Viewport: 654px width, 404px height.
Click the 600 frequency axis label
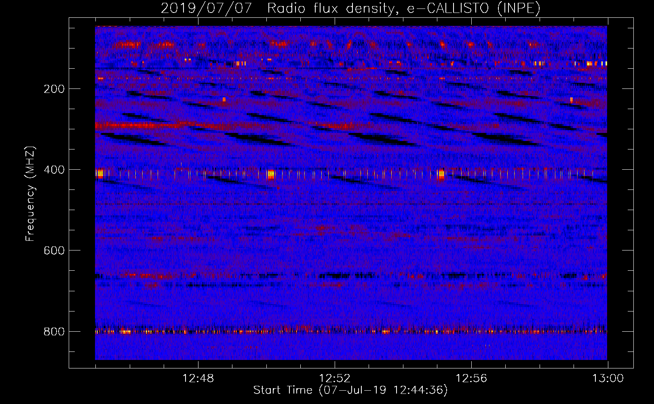coord(54,250)
